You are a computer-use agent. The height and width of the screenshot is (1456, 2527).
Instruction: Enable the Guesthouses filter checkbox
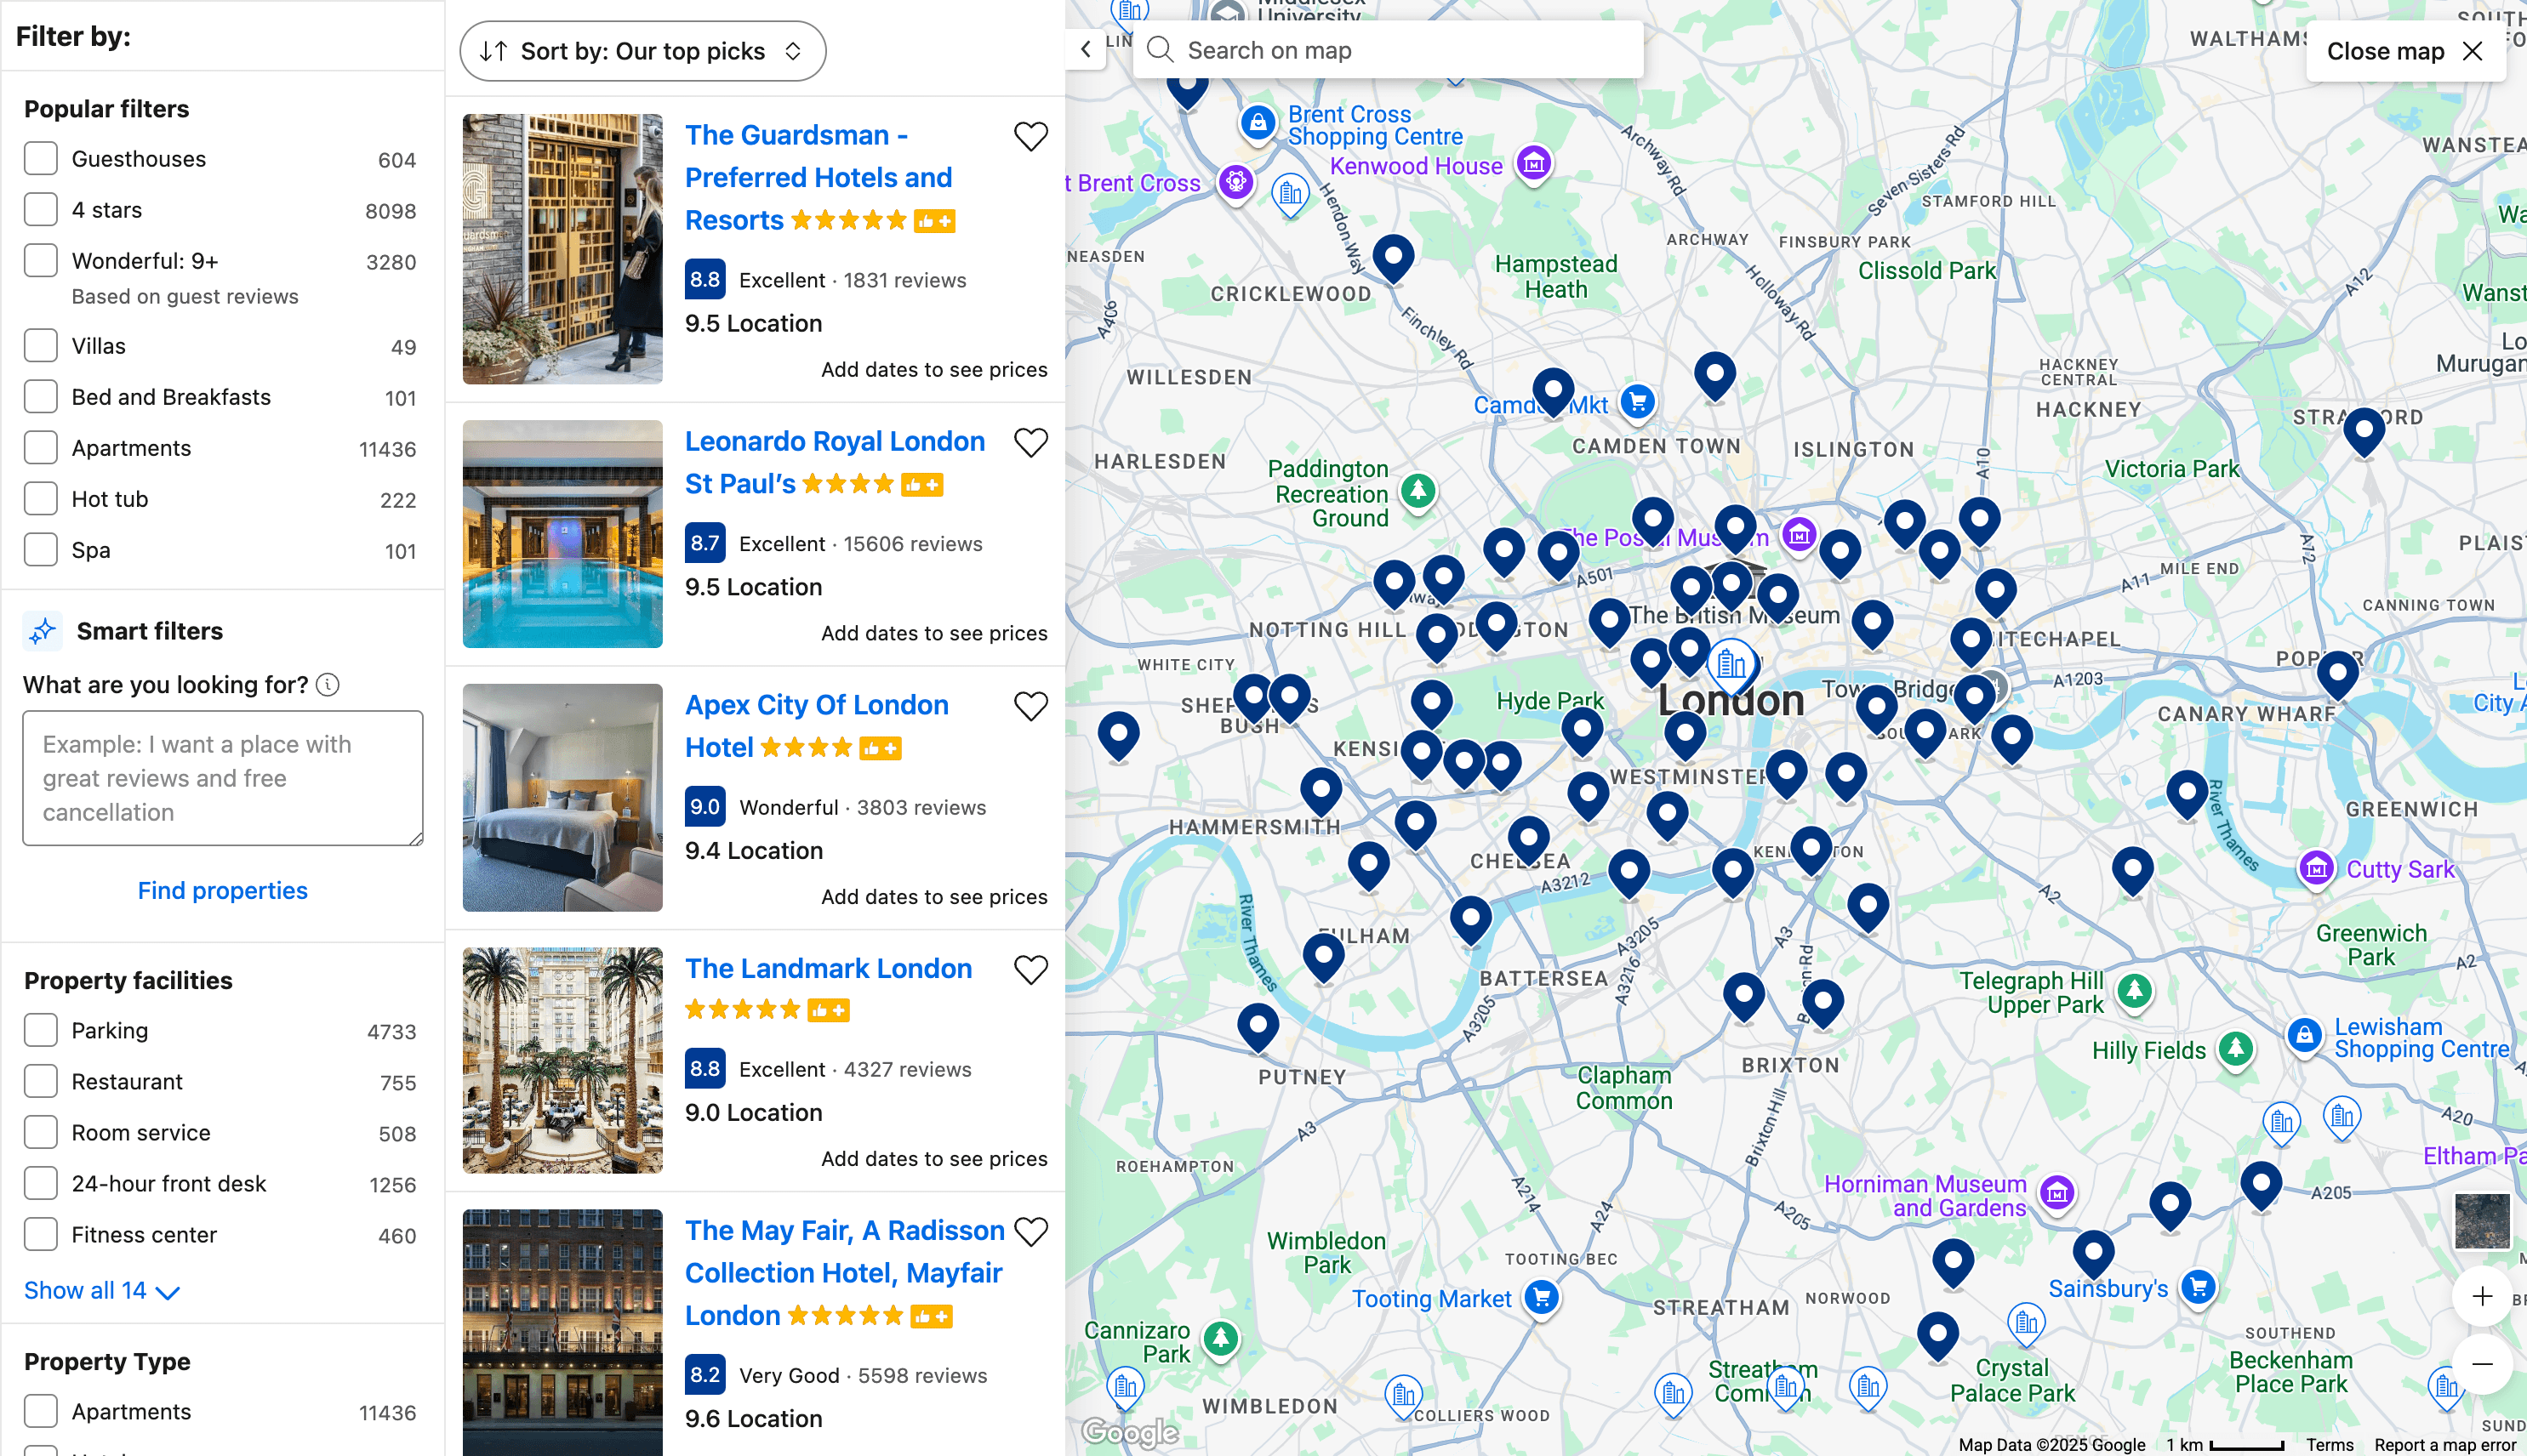41,159
